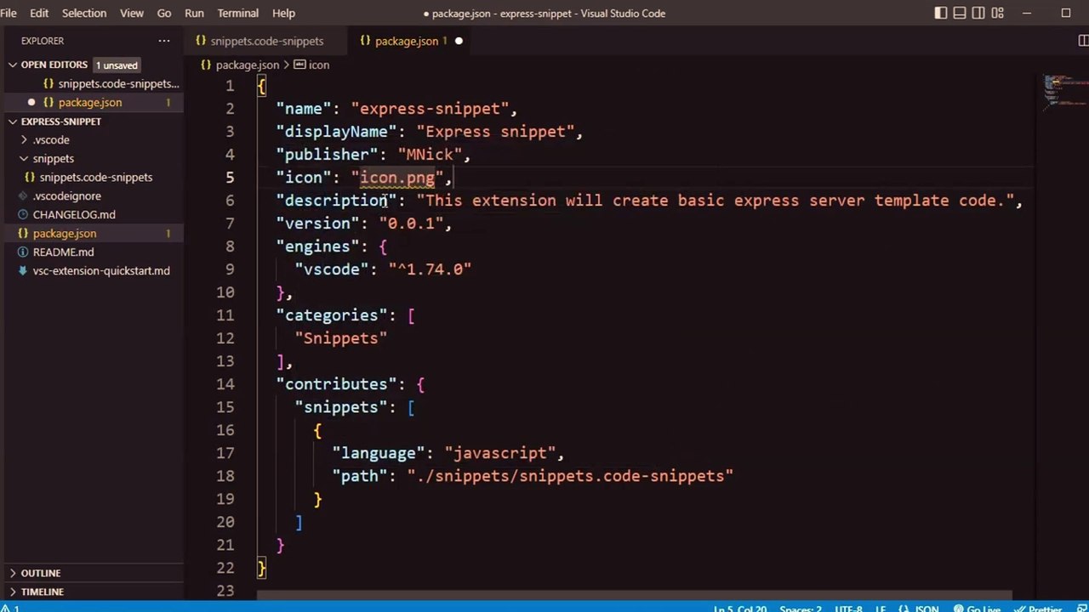Open the README.md file
The height and width of the screenshot is (612, 1089).
click(63, 252)
